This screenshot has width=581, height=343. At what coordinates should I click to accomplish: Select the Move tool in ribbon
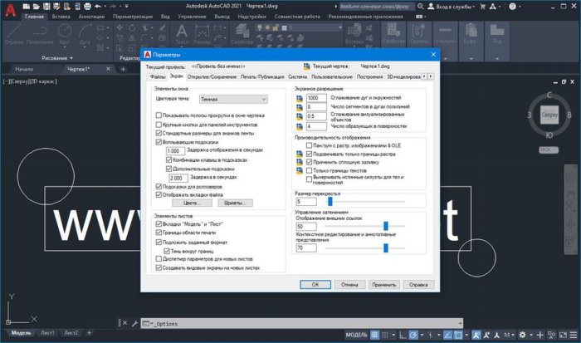pos(120,27)
